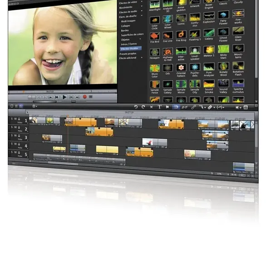Viewport: 266px width, 272px height.
Task: Open Presets propios in the list
Action: click(x=128, y=54)
